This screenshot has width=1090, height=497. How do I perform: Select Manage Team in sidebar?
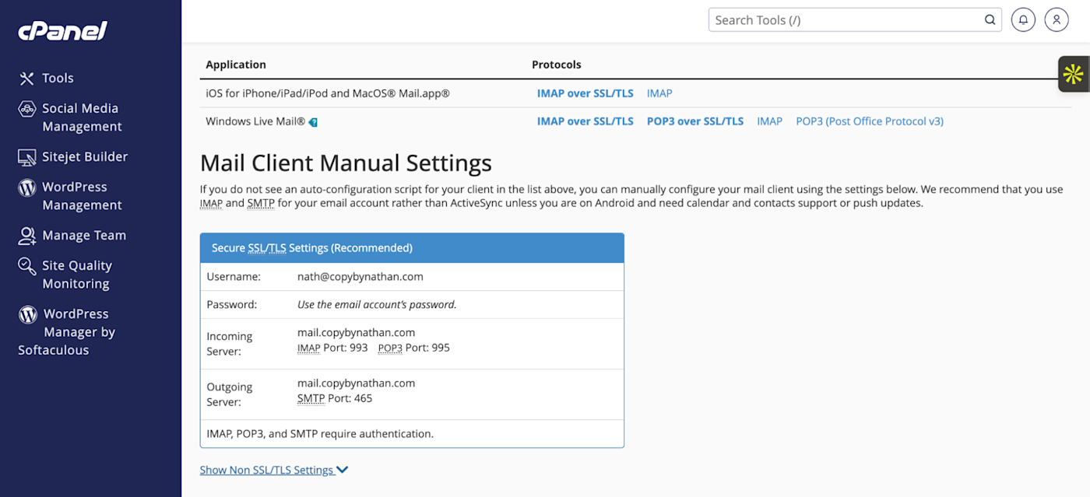click(x=84, y=236)
